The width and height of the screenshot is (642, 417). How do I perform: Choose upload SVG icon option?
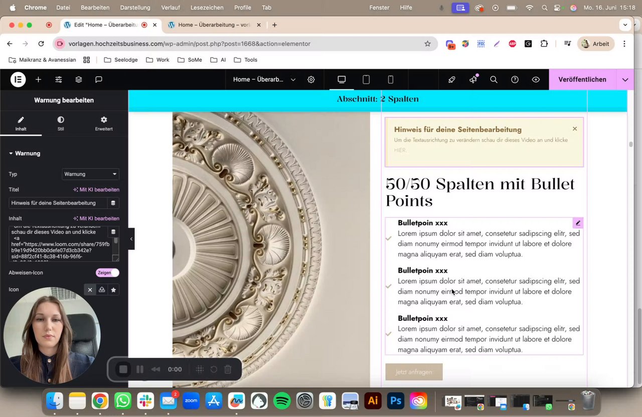click(102, 290)
